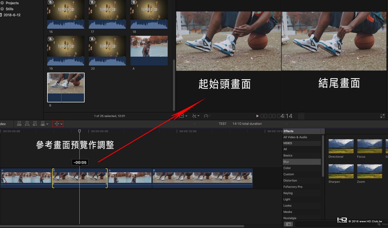Open the edit source media dropdown arrow

(x=47, y=124)
